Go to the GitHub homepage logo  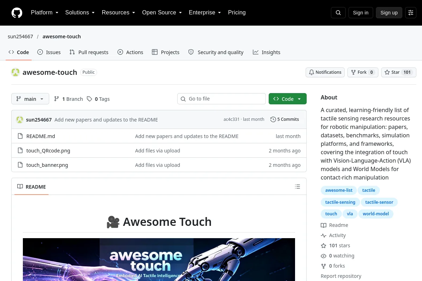click(17, 13)
